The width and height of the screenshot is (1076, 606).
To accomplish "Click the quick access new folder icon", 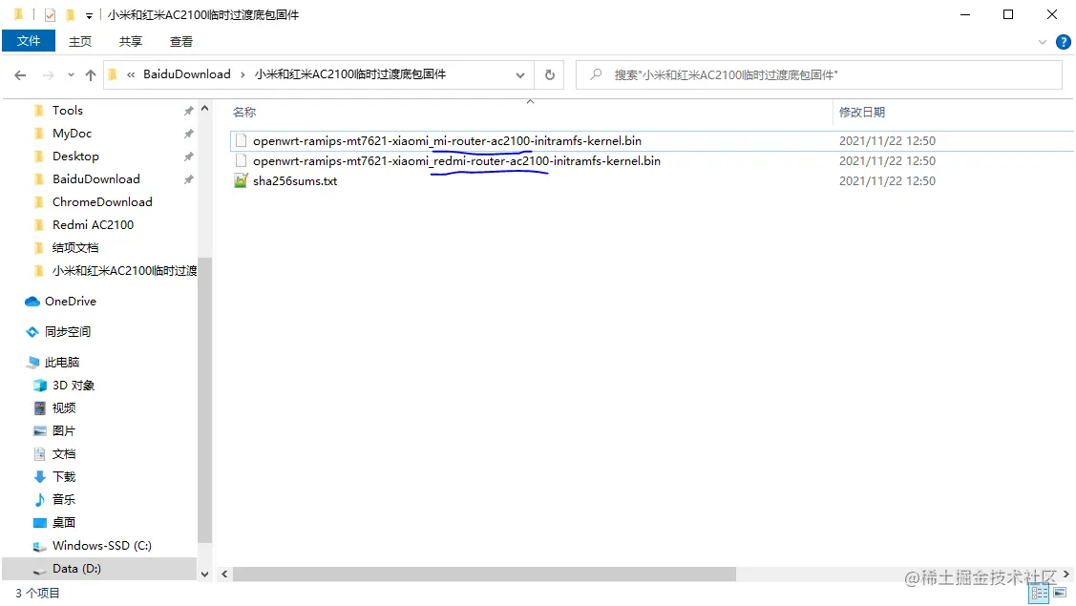I will tap(70, 14).
